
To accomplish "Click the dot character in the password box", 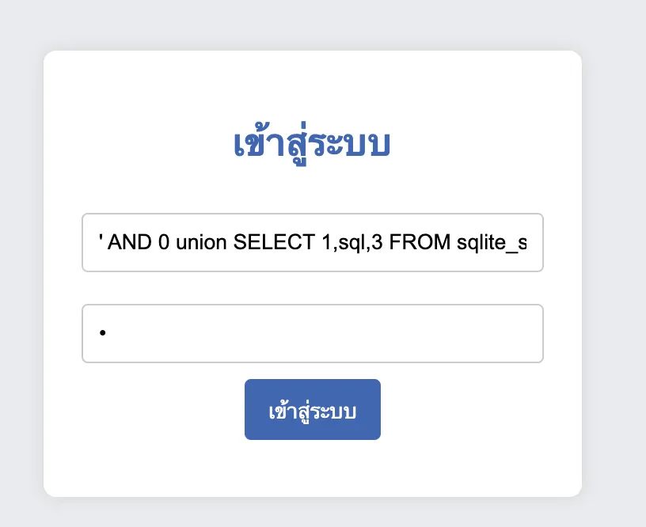I will [x=102, y=332].
